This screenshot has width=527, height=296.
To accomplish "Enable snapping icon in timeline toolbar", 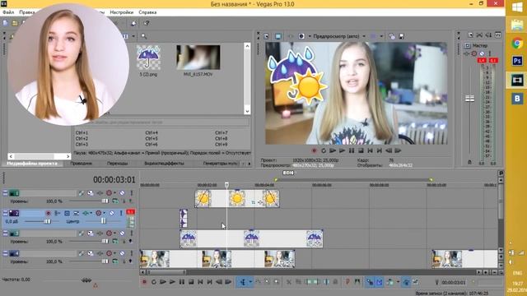I will tap(370, 283).
